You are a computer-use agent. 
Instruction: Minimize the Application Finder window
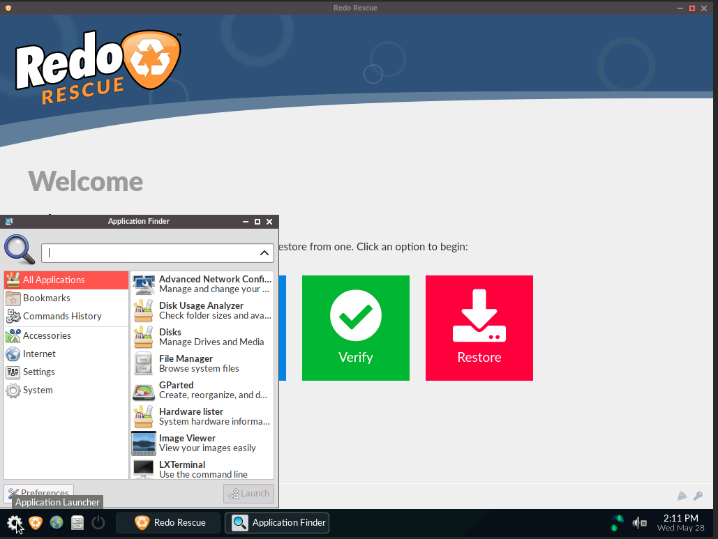click(x=246, y=222)
